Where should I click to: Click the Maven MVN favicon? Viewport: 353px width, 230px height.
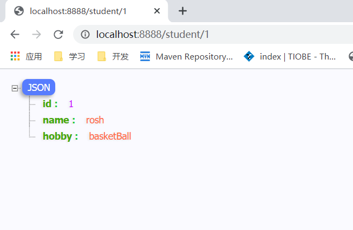point(145,56)
